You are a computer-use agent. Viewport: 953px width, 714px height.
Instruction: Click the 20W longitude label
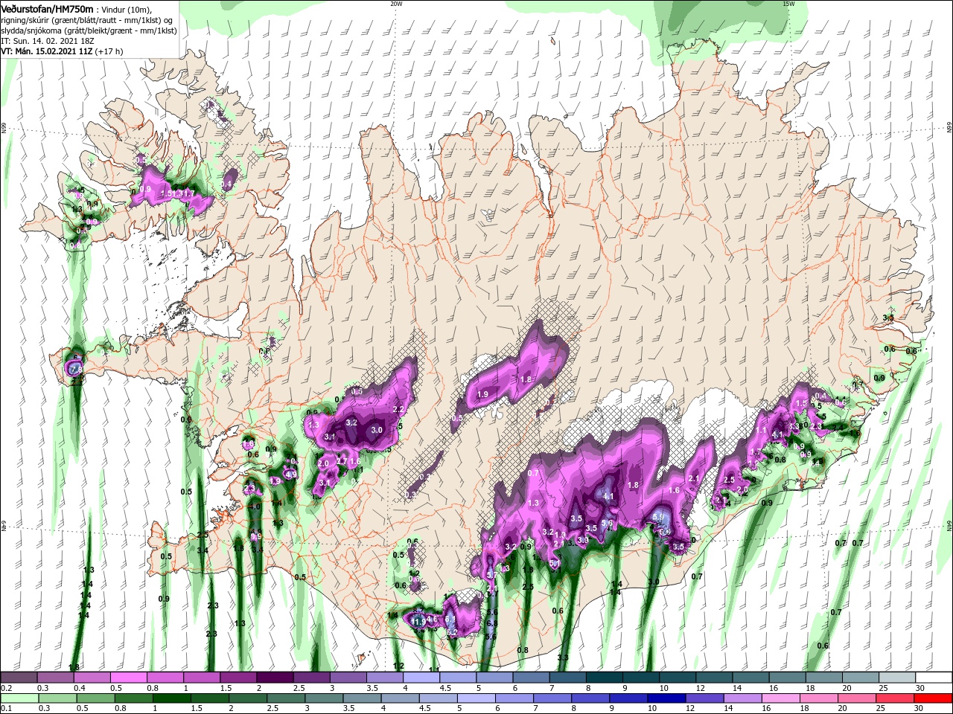396,4
